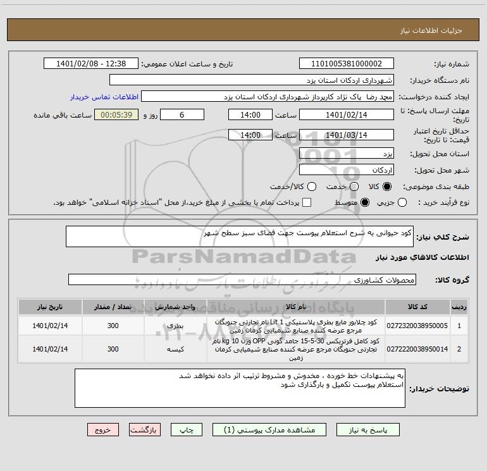The height and width of the screenshot is (471, 487).
Task: Click the ردیف column header
Action: (459, 307)
